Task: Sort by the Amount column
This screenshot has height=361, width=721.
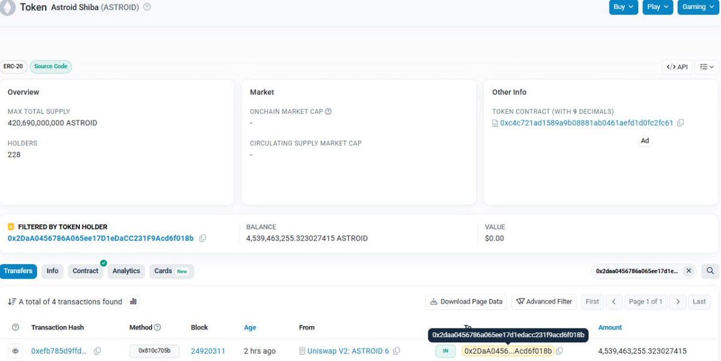Action: click(610, 327)
